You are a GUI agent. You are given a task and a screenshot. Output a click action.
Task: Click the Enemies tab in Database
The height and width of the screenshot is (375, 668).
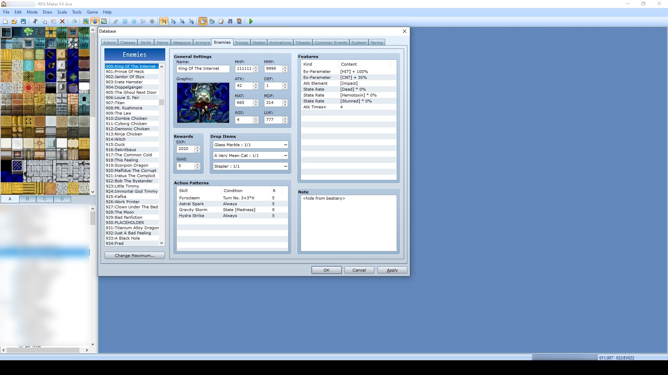222,42
